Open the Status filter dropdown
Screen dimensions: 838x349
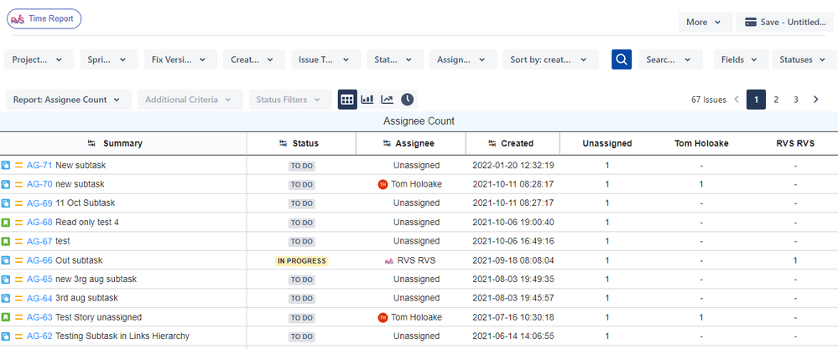pos(395,59)
